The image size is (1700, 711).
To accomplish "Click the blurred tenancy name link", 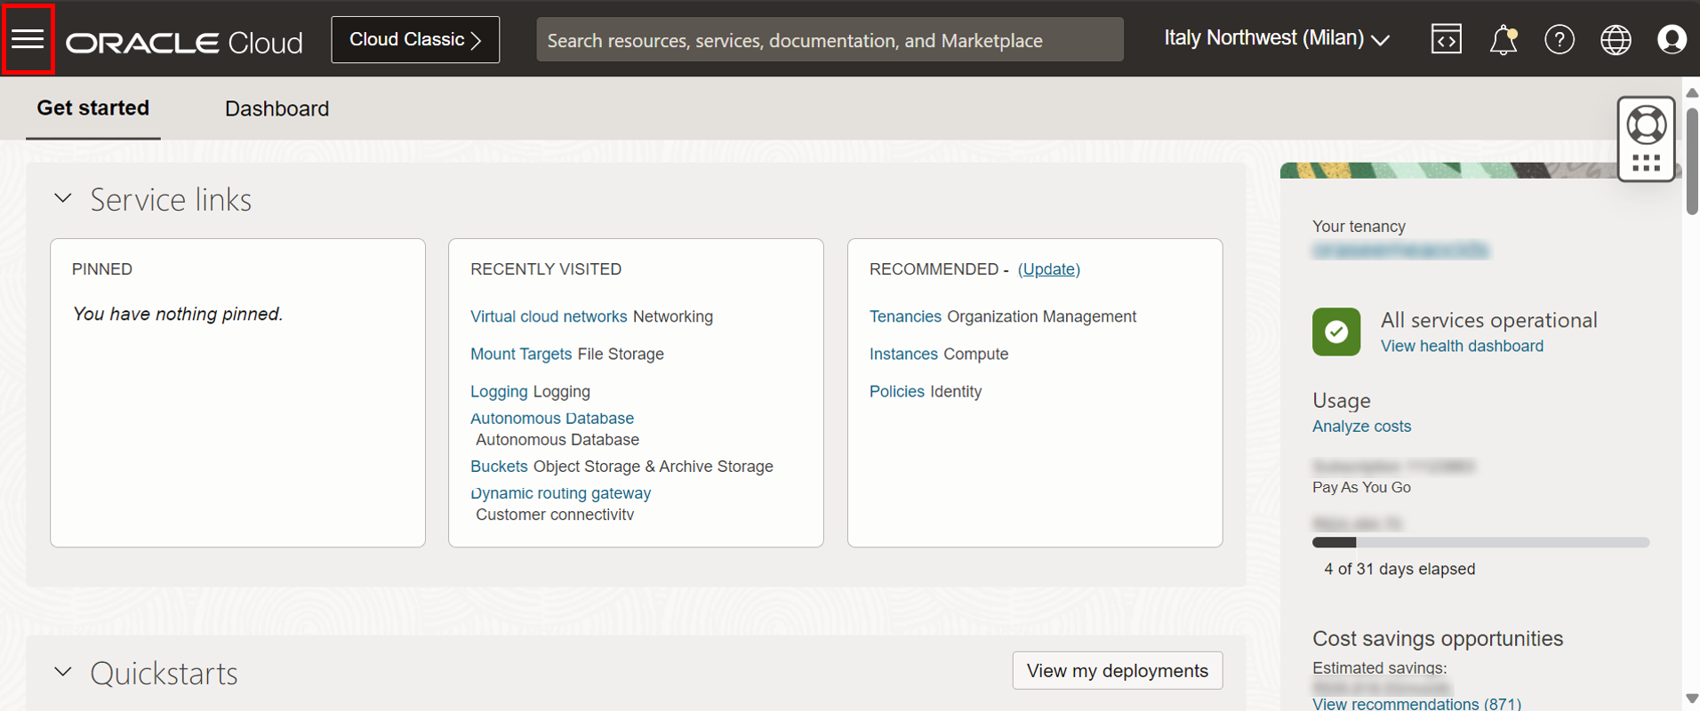I will [x=1400, y=251].
